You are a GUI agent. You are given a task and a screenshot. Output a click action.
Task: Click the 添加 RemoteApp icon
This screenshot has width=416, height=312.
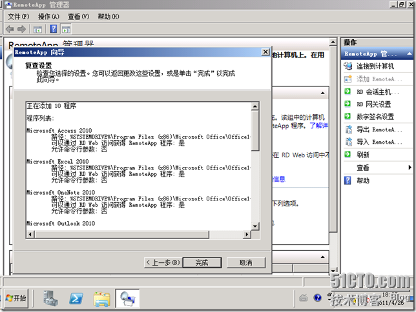coord(348,79)
